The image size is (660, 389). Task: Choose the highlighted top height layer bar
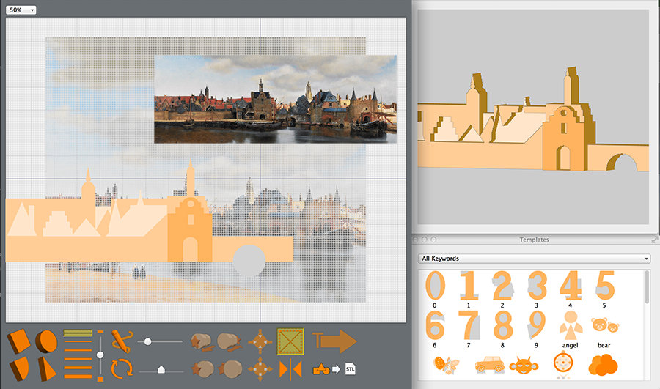(78, 333)
